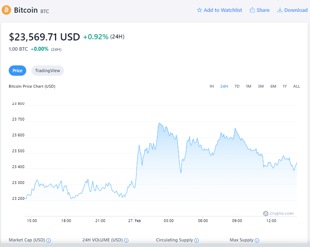Viewport: 310px width, 247px height.
Task: Click the +0.92% change value
Action: 96,37
